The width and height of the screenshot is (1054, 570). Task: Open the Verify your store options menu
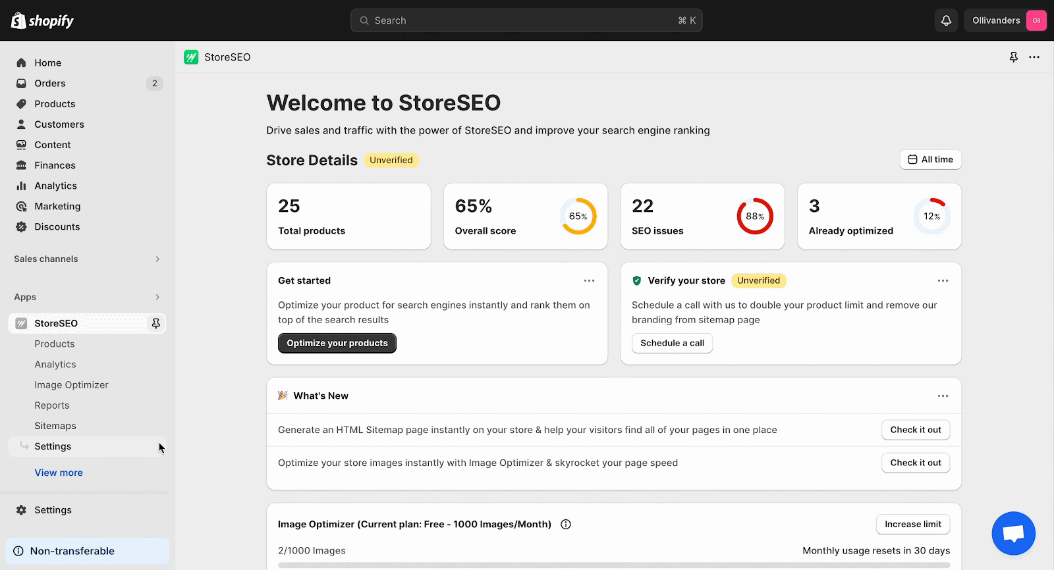943,280
